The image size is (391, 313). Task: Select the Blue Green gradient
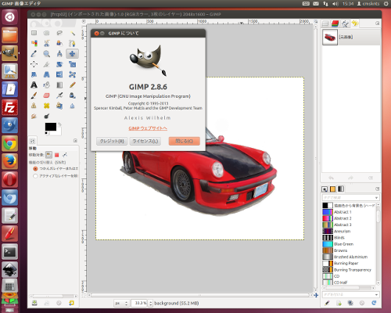click(349, 244)
